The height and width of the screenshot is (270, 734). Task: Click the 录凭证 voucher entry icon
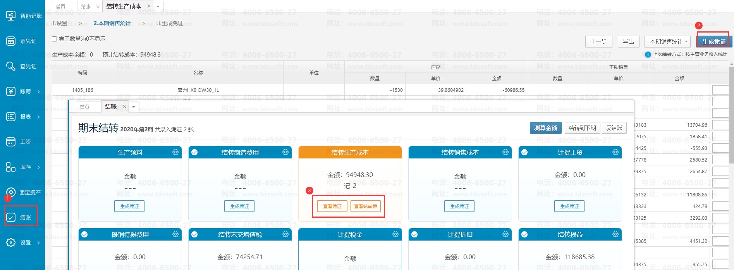coord(11,41)
